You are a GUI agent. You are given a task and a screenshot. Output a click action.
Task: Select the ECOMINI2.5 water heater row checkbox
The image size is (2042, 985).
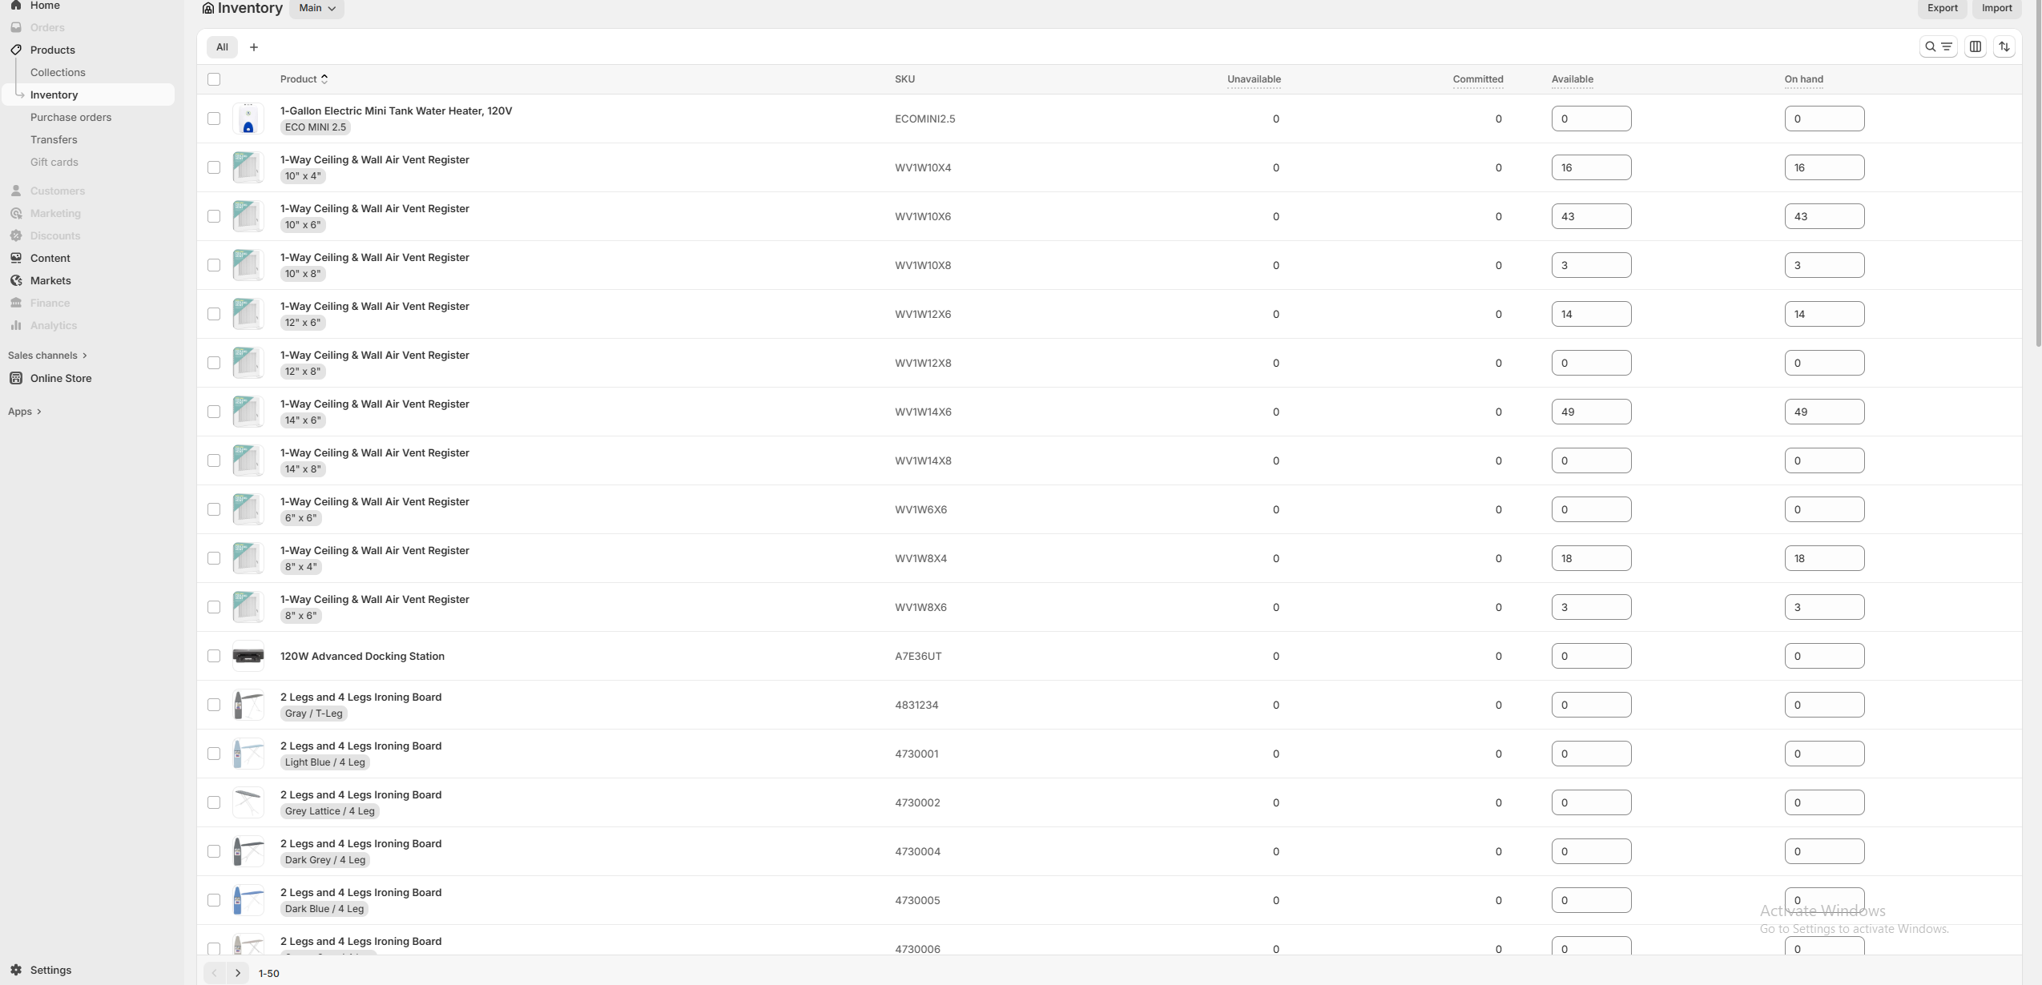coord(214,119)
